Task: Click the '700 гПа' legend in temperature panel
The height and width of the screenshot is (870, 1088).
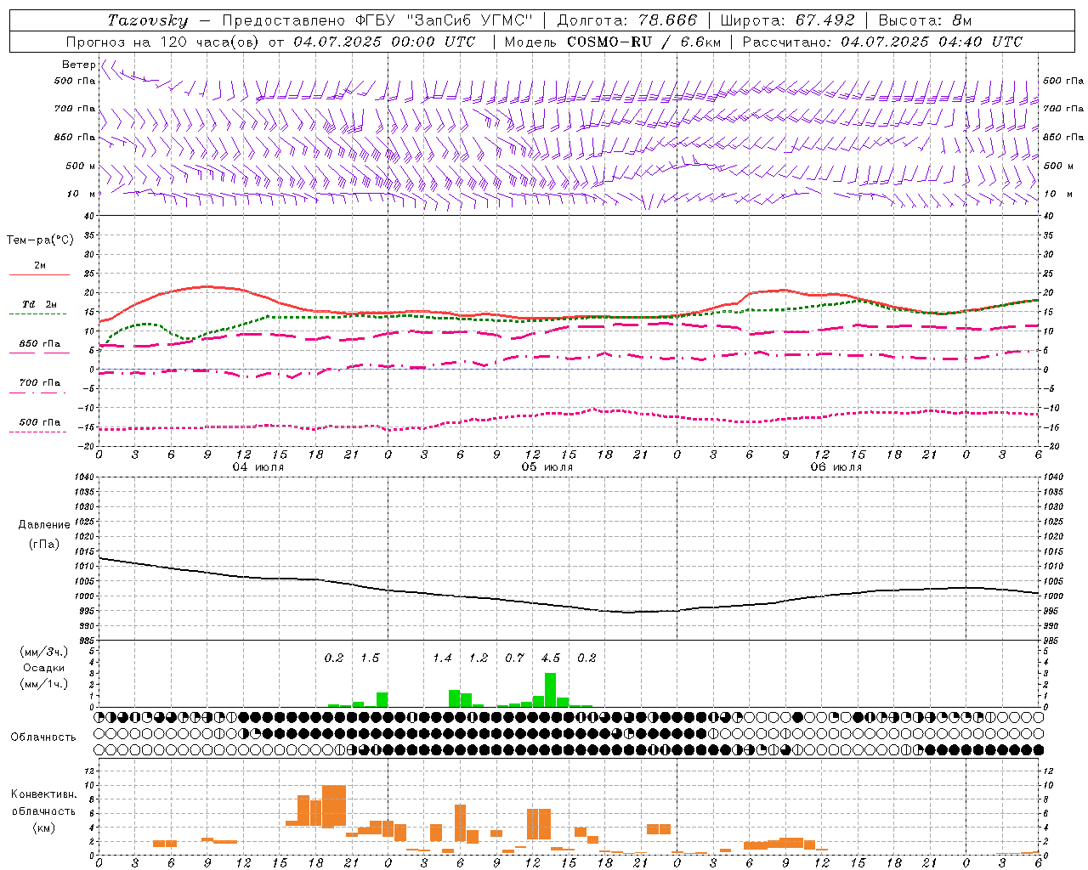Action: tap(40, 382)
